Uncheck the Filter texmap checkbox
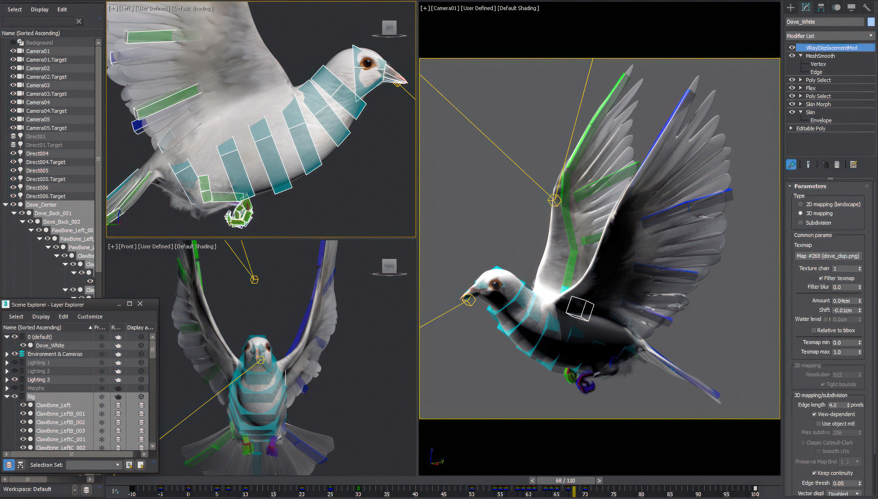878x499 pixels. [x=821, y=278]
